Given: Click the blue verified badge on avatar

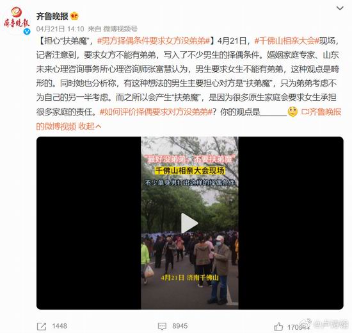Looking at the screenshot, I should point(27,31).
